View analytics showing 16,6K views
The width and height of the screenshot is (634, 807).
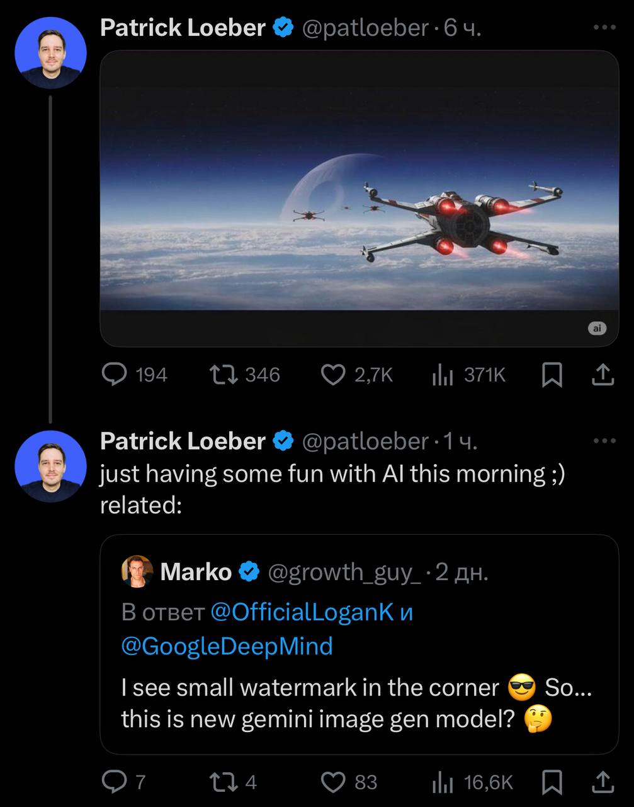[x=443, y=782]
